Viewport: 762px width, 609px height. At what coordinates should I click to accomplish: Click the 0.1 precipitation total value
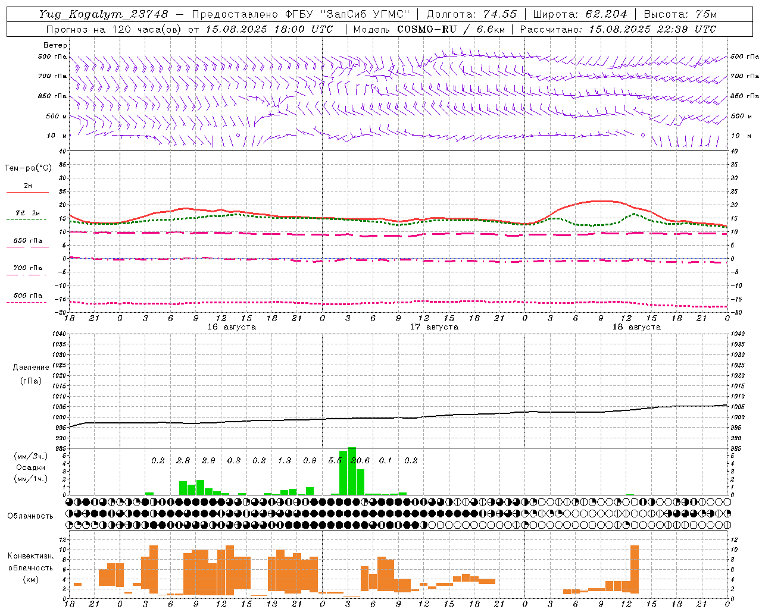386,460
